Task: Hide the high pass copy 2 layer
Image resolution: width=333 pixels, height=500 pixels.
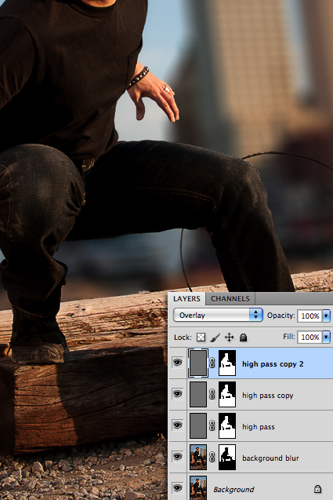Action: [178, 363]
